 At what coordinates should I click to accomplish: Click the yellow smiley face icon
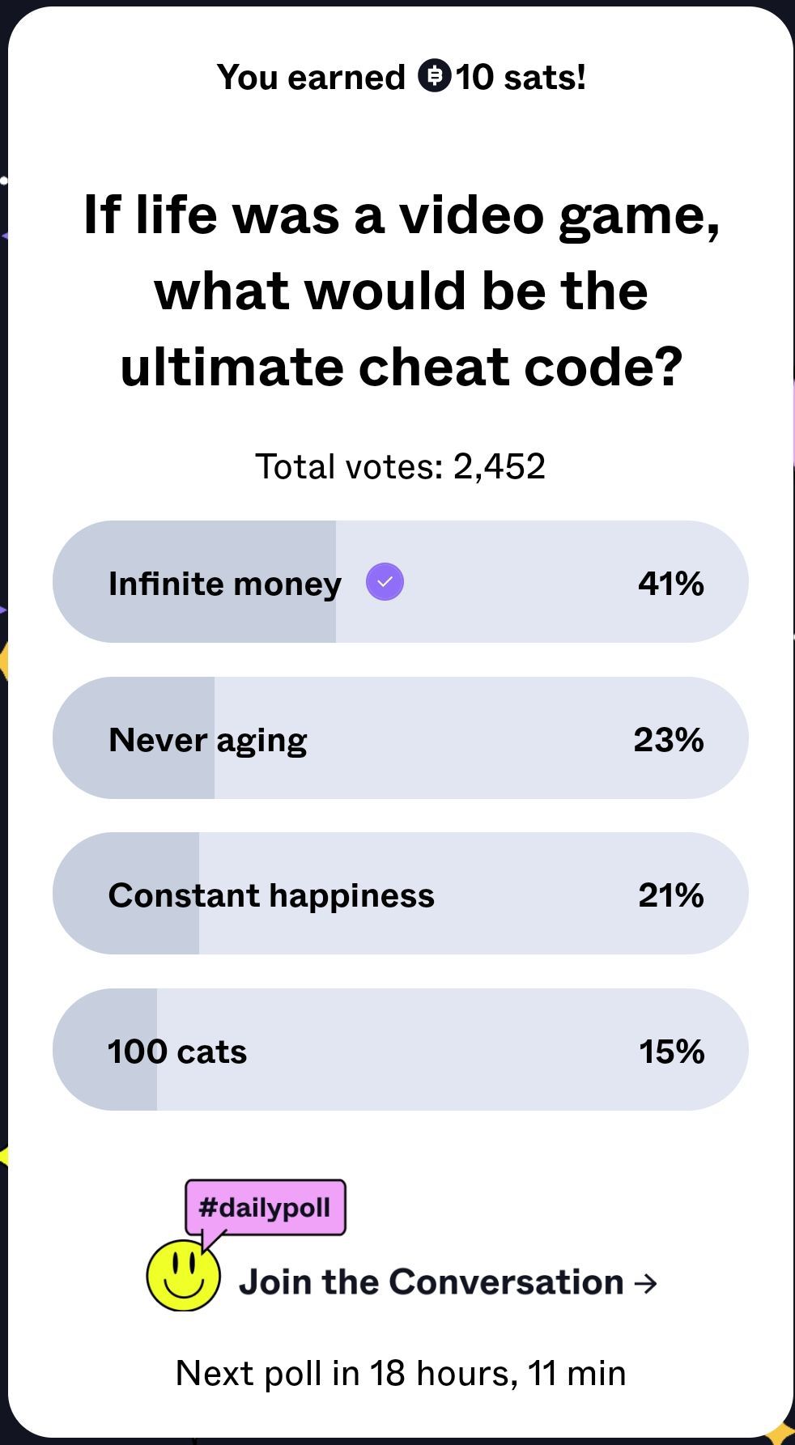183,1275
